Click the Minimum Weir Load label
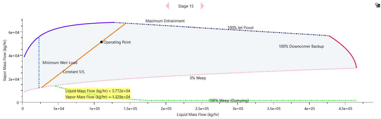381x119 pixels. click(60, 63)
